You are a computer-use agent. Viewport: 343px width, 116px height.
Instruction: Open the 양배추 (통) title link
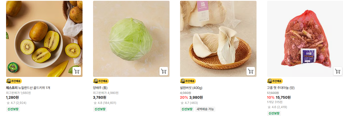(x=100, y=88)
